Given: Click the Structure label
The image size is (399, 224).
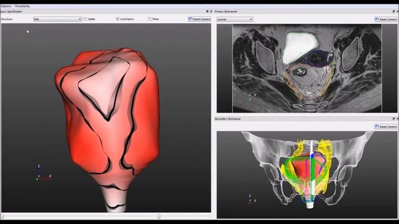Looking at the screenshot, I should click(7, 19).
